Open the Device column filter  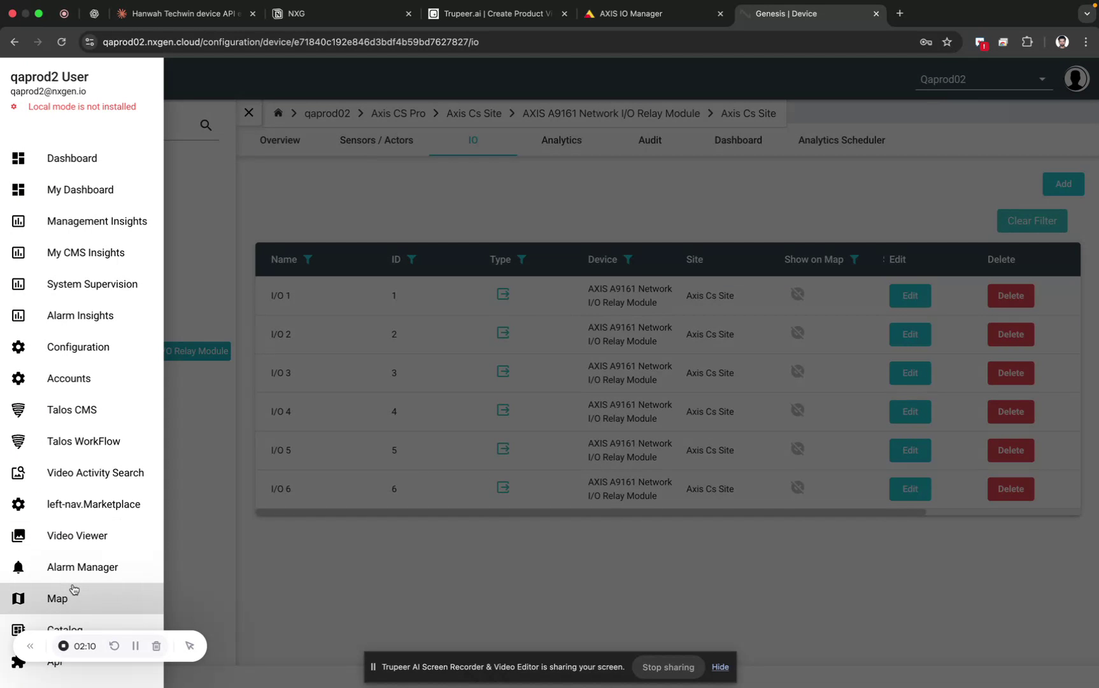click(628, 259)
